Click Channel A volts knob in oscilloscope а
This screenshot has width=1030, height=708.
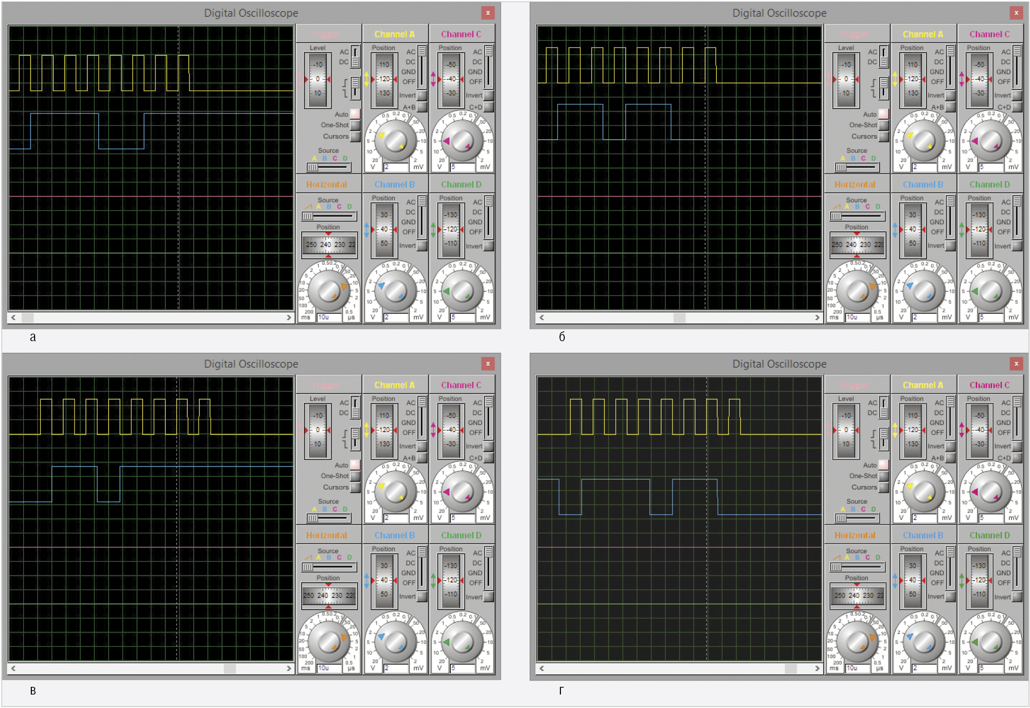(395, 141)
